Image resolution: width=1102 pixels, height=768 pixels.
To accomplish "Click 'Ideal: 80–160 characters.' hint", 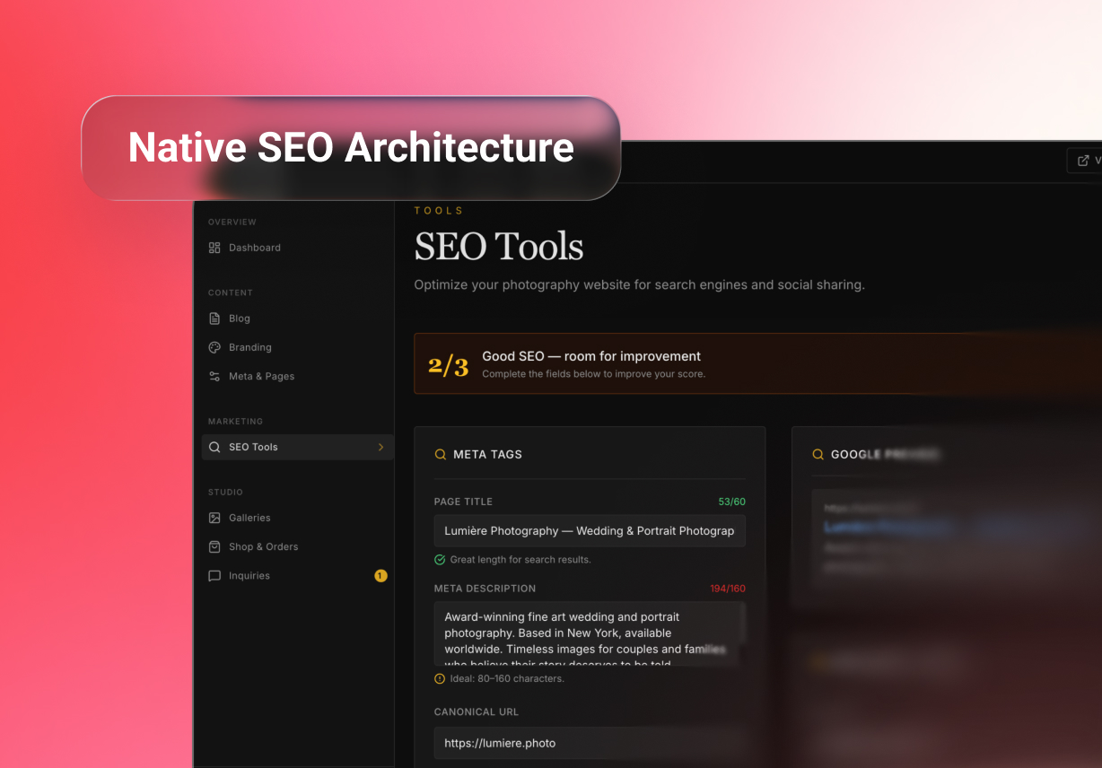I will (x=507, y=679).
